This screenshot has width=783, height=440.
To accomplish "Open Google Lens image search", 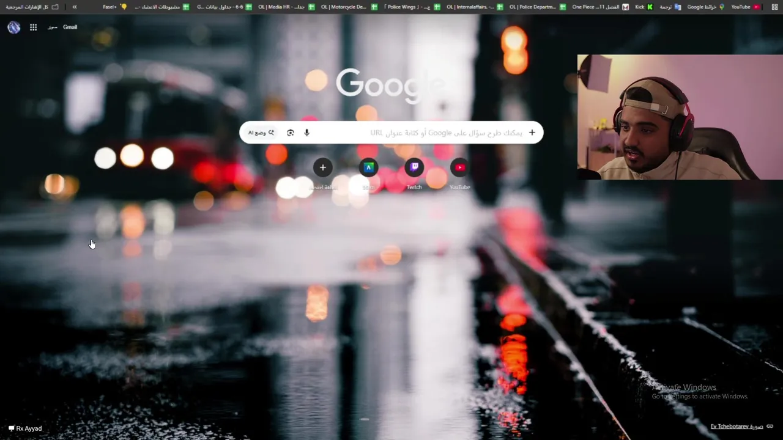I will pos(290,133).
